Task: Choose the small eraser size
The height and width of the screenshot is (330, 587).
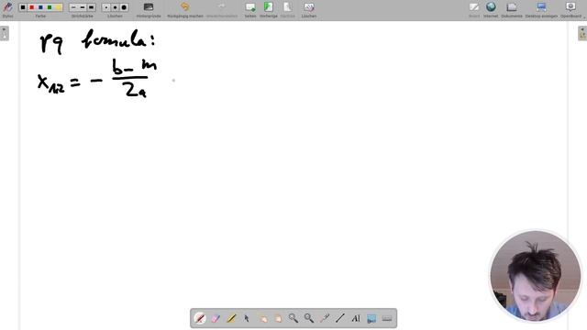Action: click(106, 7)
